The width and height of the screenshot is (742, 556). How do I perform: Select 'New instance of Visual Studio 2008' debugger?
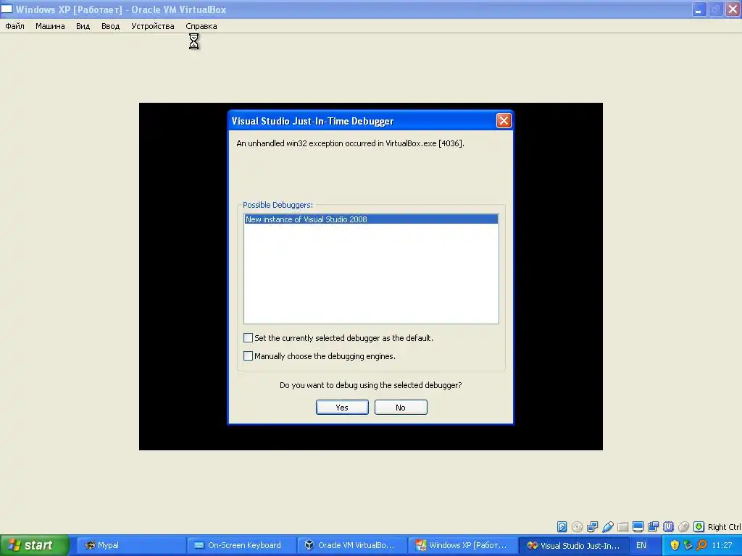371,219
